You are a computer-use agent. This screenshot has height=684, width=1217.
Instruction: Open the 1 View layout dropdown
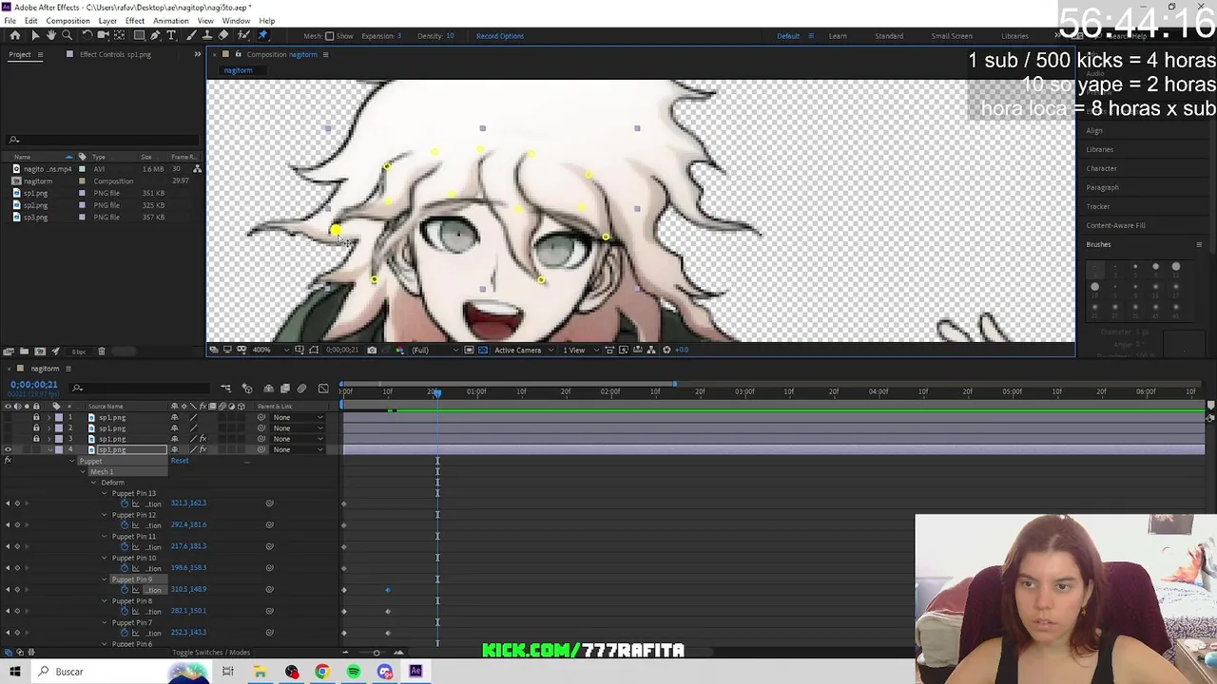pyautogui.click(x=579, y=350)
